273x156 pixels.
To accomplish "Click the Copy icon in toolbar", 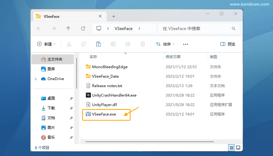I will pos(84,44).
